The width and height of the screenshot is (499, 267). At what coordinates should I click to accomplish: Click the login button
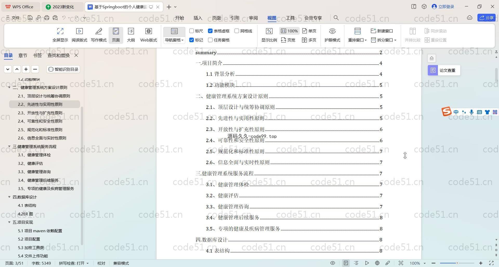(x=443, y=7)
